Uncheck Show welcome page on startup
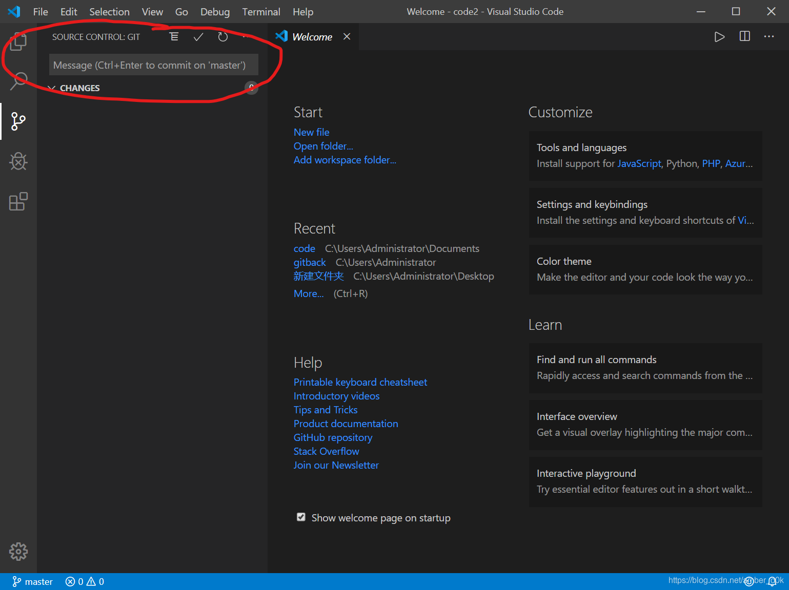 tap(301, 517)
